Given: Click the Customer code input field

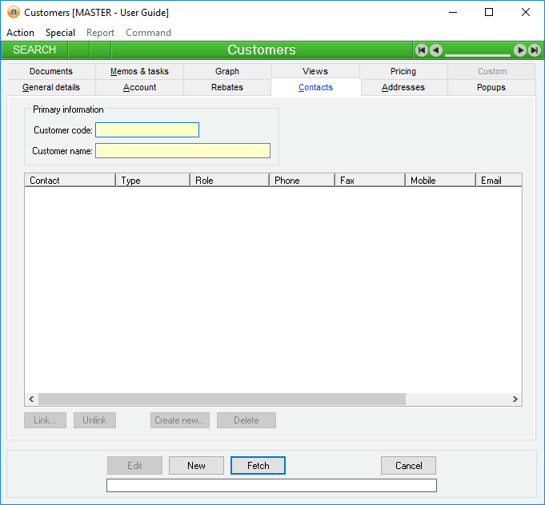Looking at the screenshot, I should pyautogui.click(x=147, y=130).
